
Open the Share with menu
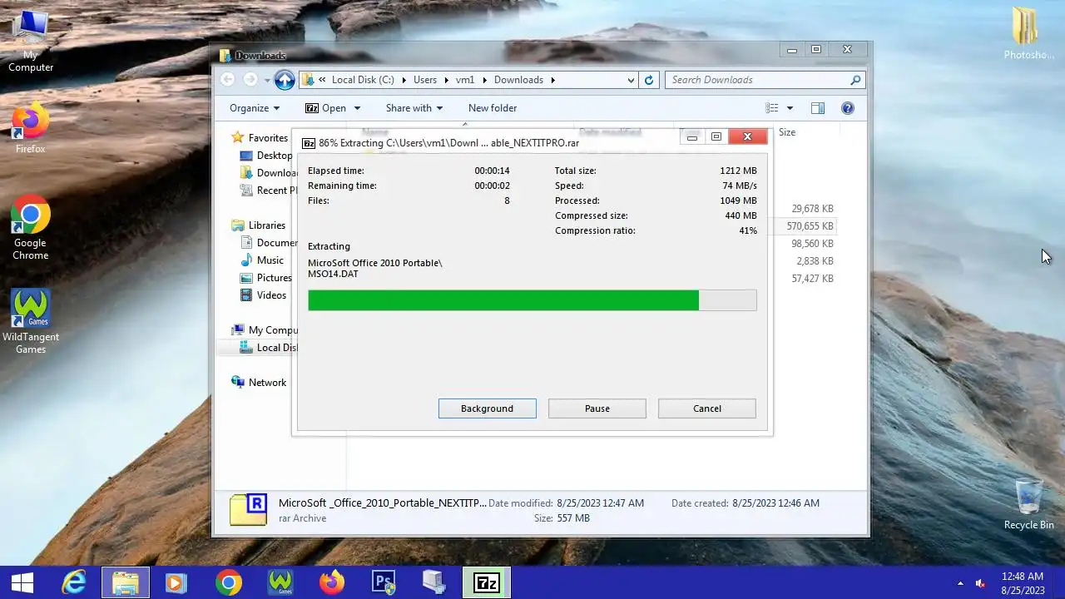tap(414, 108)
